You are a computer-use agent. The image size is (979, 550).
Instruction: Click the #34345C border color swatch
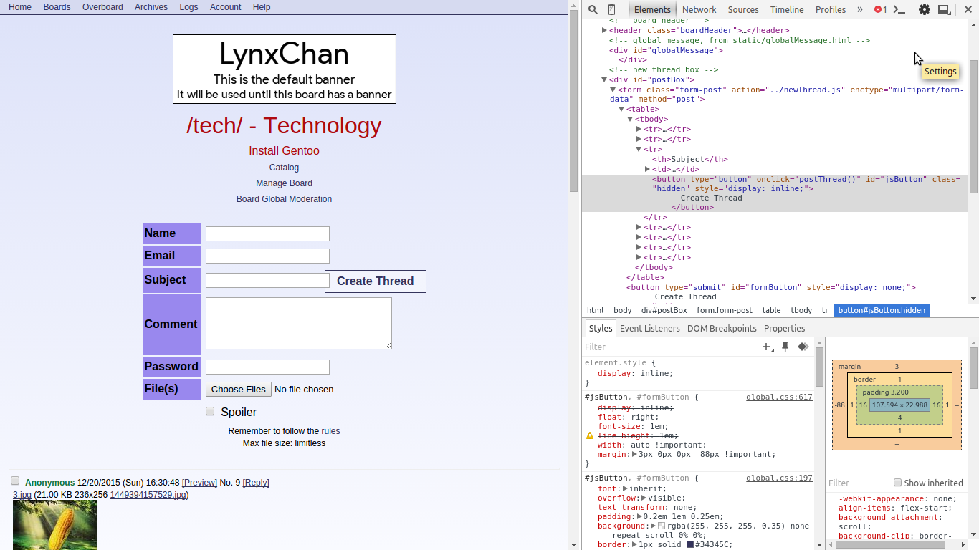tap(690, 544)
